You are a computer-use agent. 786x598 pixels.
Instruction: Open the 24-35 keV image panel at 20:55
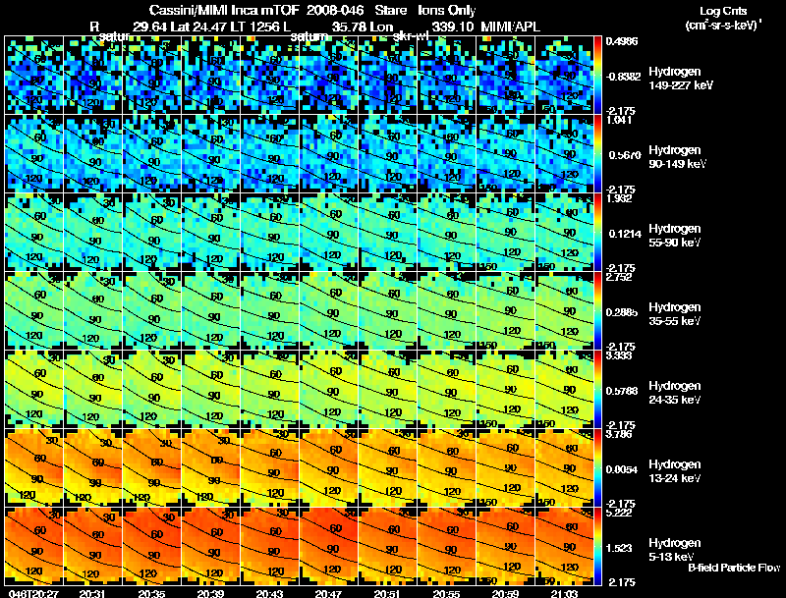point(447,389)
